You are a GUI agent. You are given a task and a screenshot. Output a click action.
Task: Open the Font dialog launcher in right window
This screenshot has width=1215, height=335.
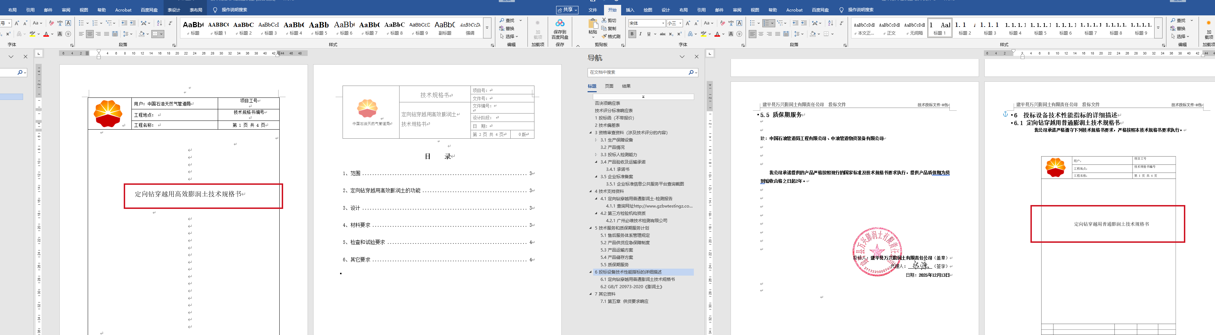[743, 45]
